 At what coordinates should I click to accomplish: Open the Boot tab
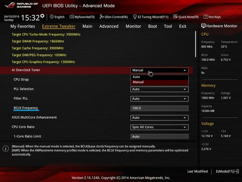(153, 26)
